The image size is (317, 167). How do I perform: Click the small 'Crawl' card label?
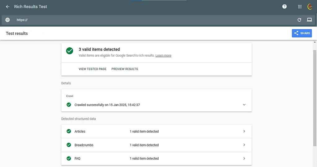pos(70,96)
